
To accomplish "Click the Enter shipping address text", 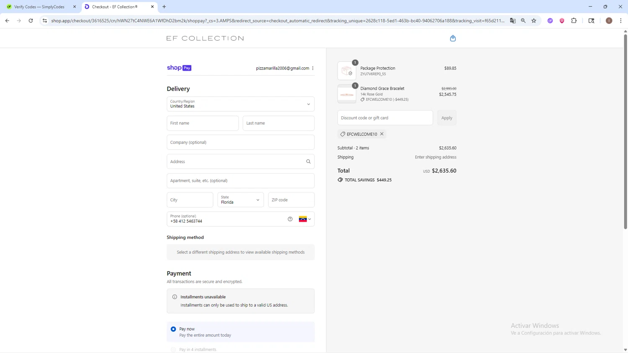I will (x=435, y=157).
